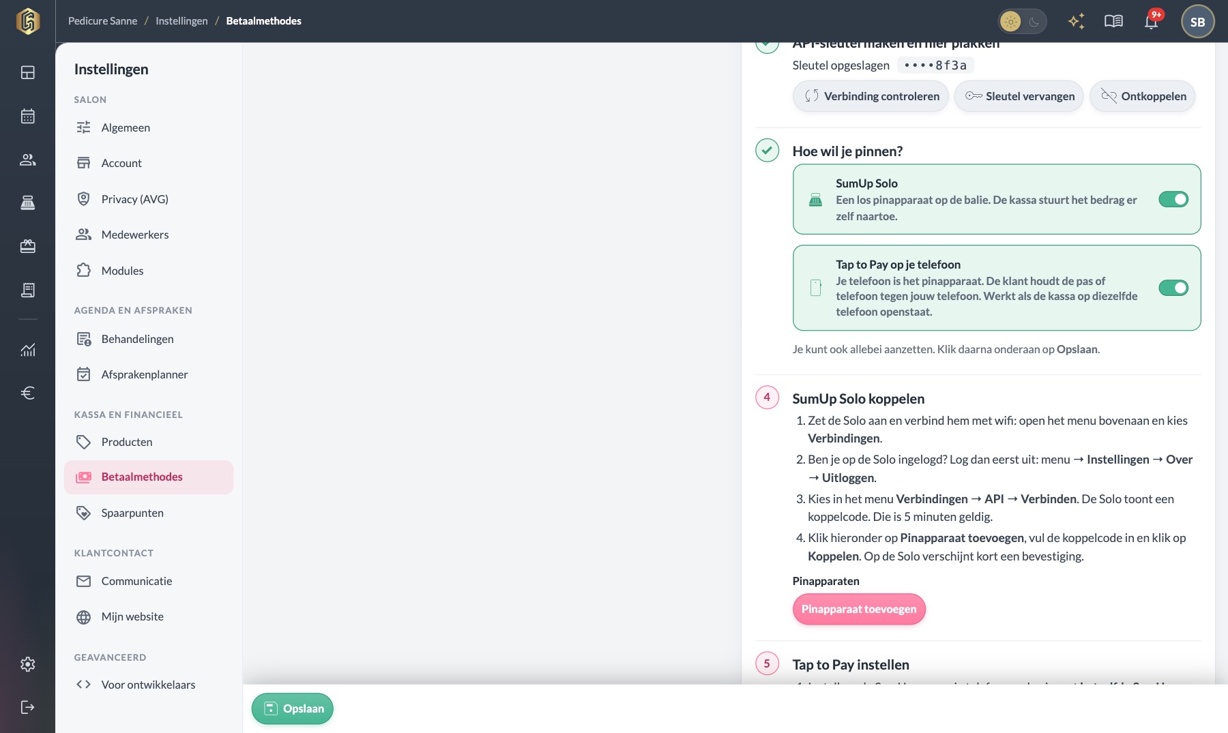
Task: Open Communicatie settings
Action: [x=149, y=581]
